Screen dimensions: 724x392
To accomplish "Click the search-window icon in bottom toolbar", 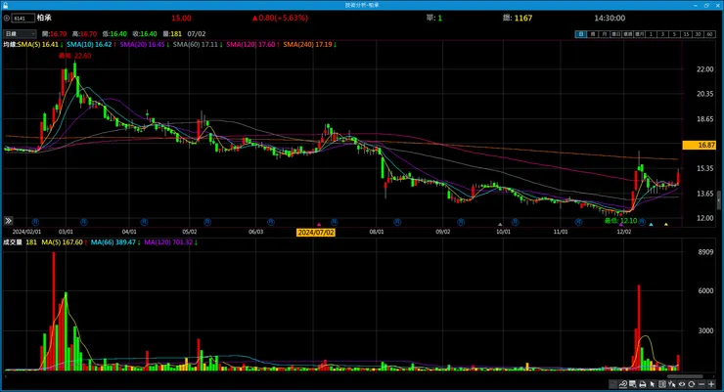I will (633, 384).
